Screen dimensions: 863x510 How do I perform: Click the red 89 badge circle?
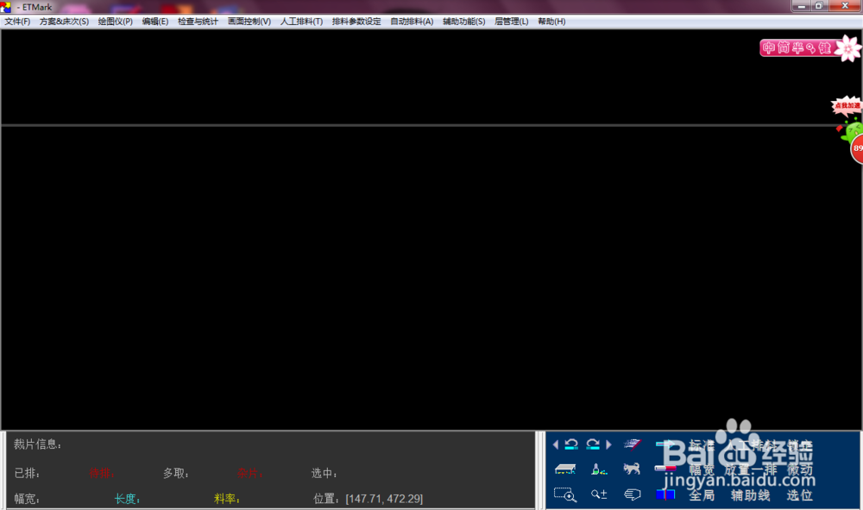858,148
